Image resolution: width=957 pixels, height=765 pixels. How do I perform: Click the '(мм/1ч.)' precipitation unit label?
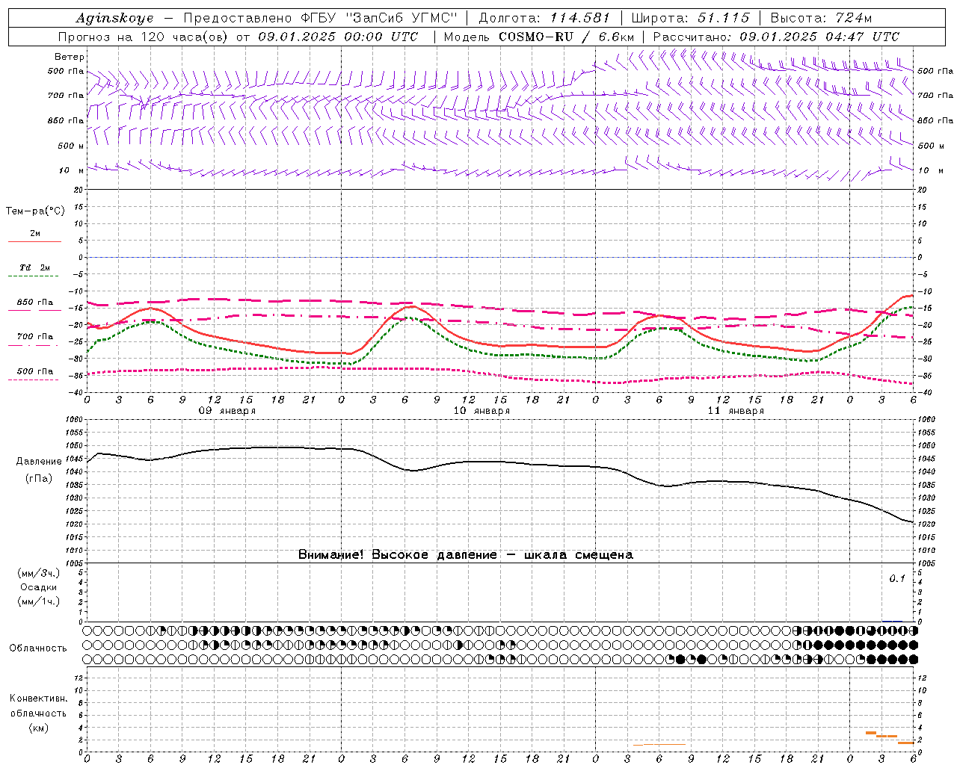click(x=39, y=601)
